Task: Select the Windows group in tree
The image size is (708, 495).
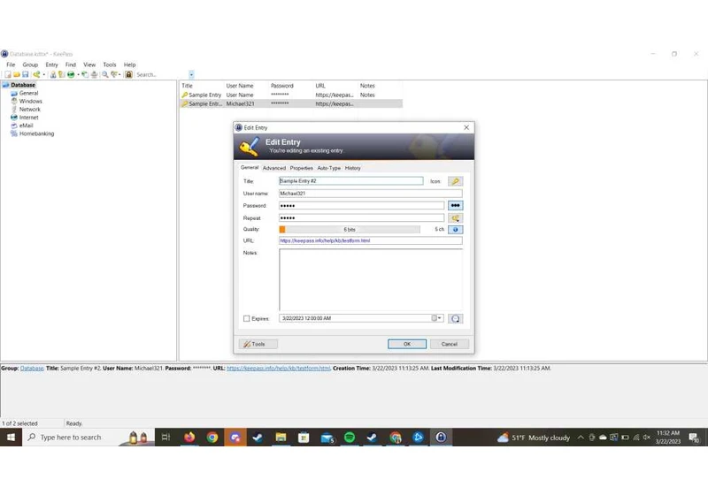Action: pyautogui.click(x=30, y=101)
